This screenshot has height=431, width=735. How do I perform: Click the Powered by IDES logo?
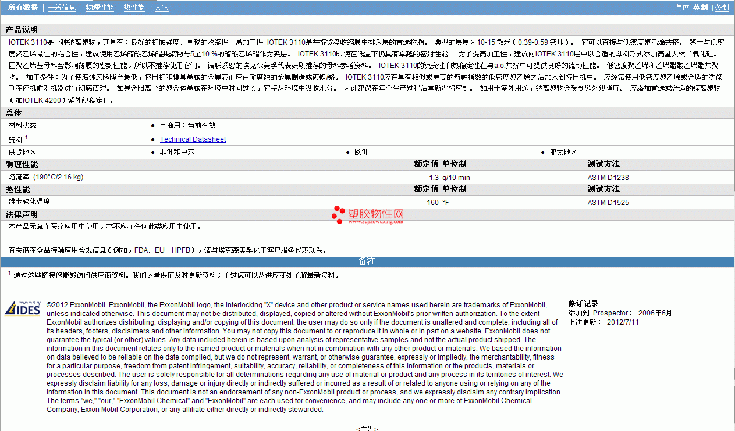point(23,308)
